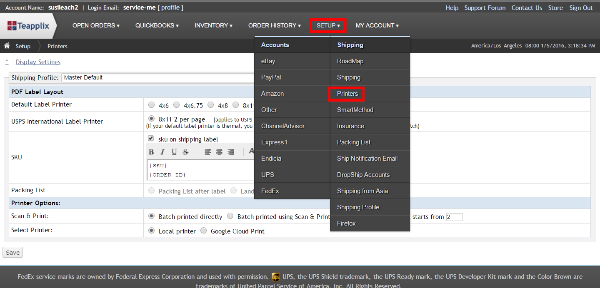Click into the SKU template text area
600x288 pixels.
click(x=201, y=170)
